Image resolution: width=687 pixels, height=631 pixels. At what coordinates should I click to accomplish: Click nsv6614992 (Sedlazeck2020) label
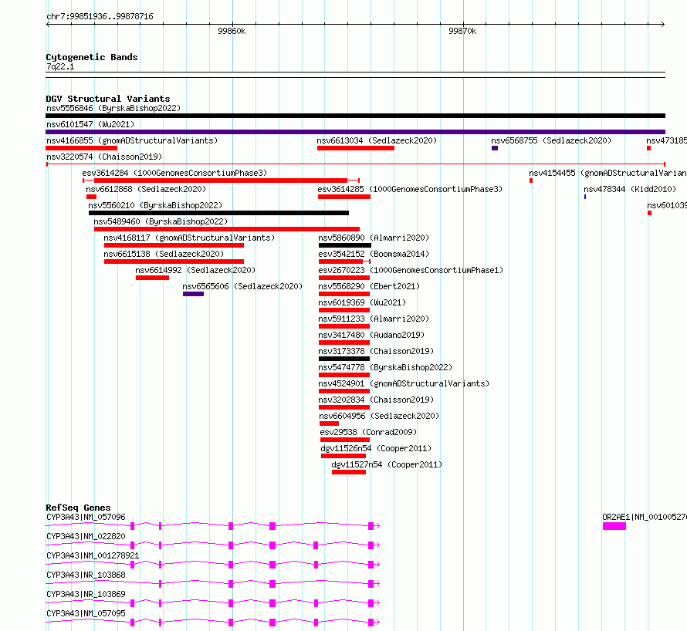[x=195, y=270]
